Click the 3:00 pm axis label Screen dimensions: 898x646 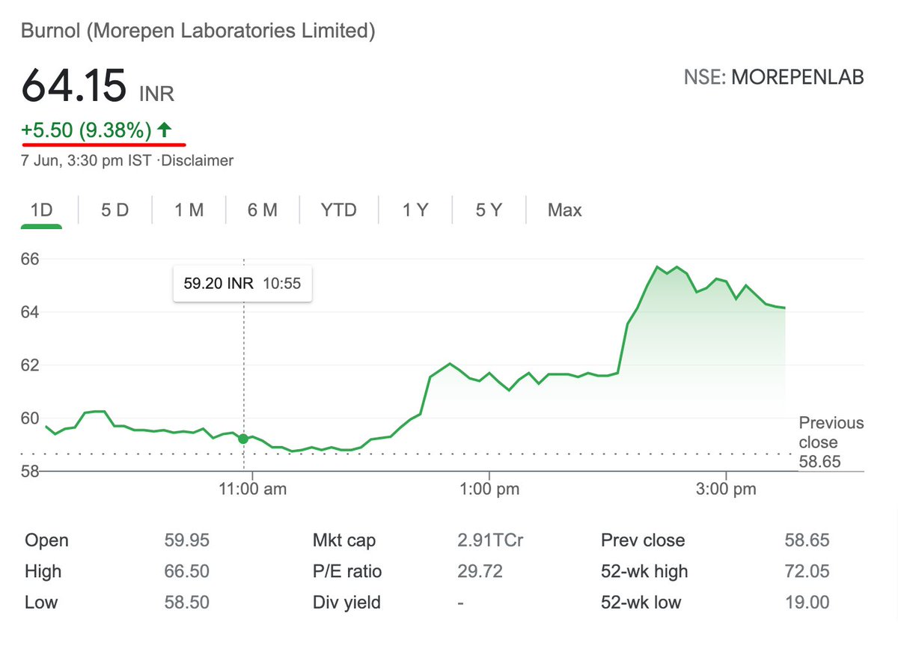click(x=726, y=490)
